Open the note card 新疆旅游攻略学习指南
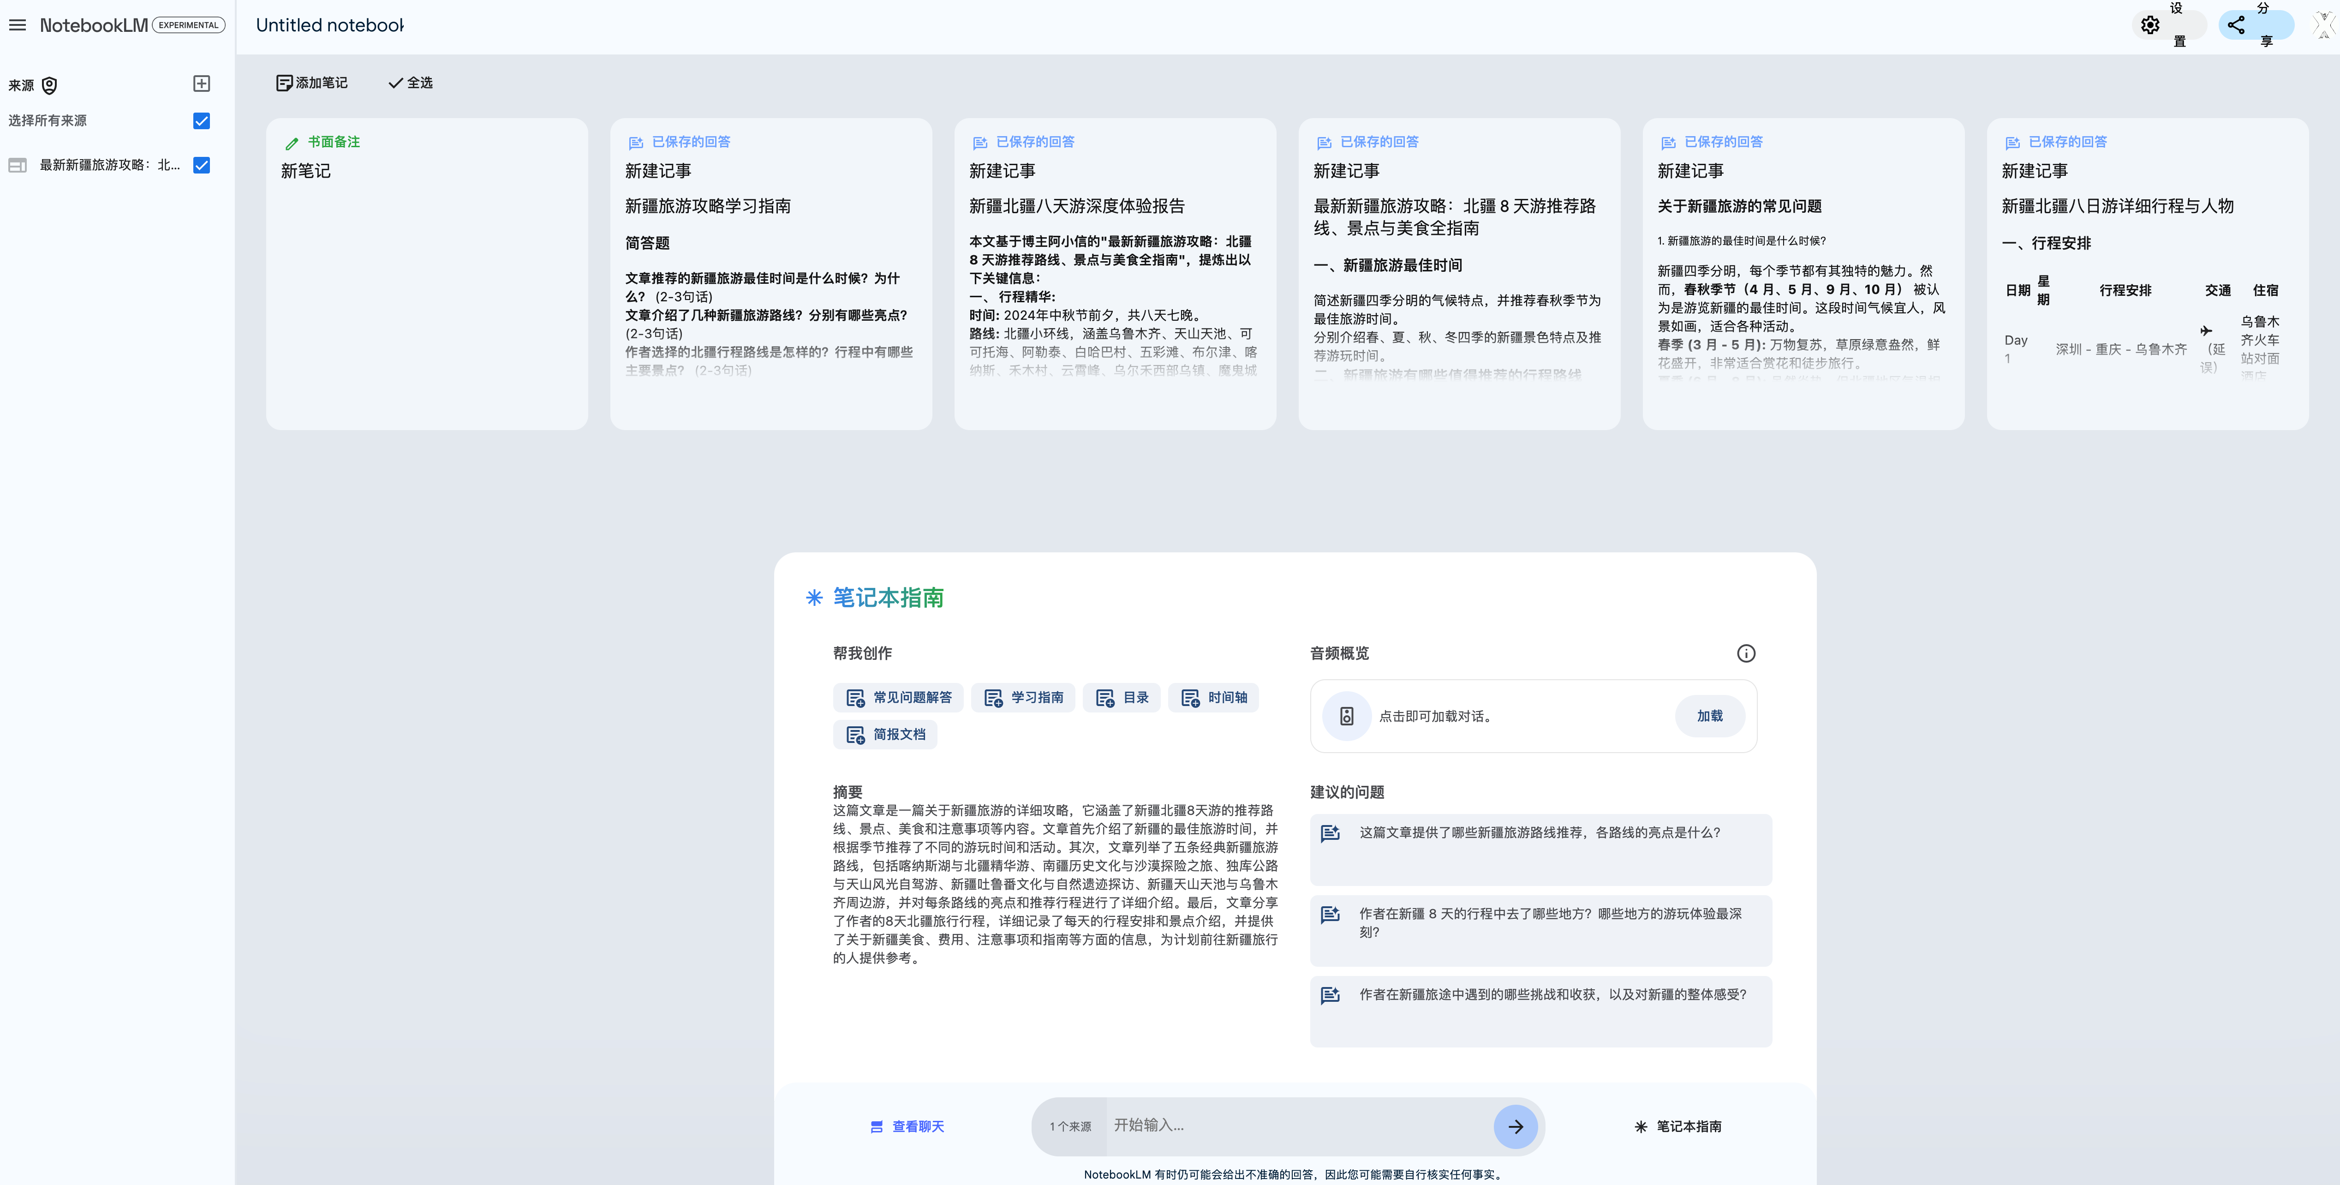Image resolution: width=2340 pixels, height=1185 pixels. click(x=771, y=274)
